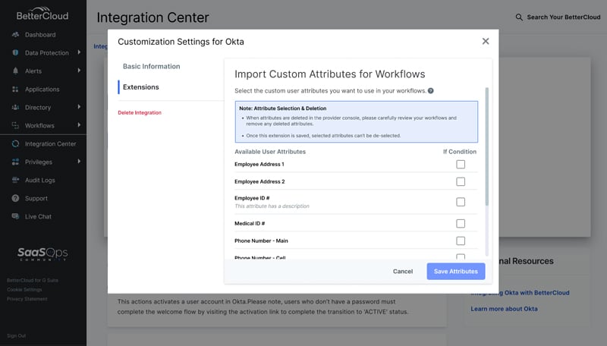Click the Employee ID # attribute label

[252, 198]
